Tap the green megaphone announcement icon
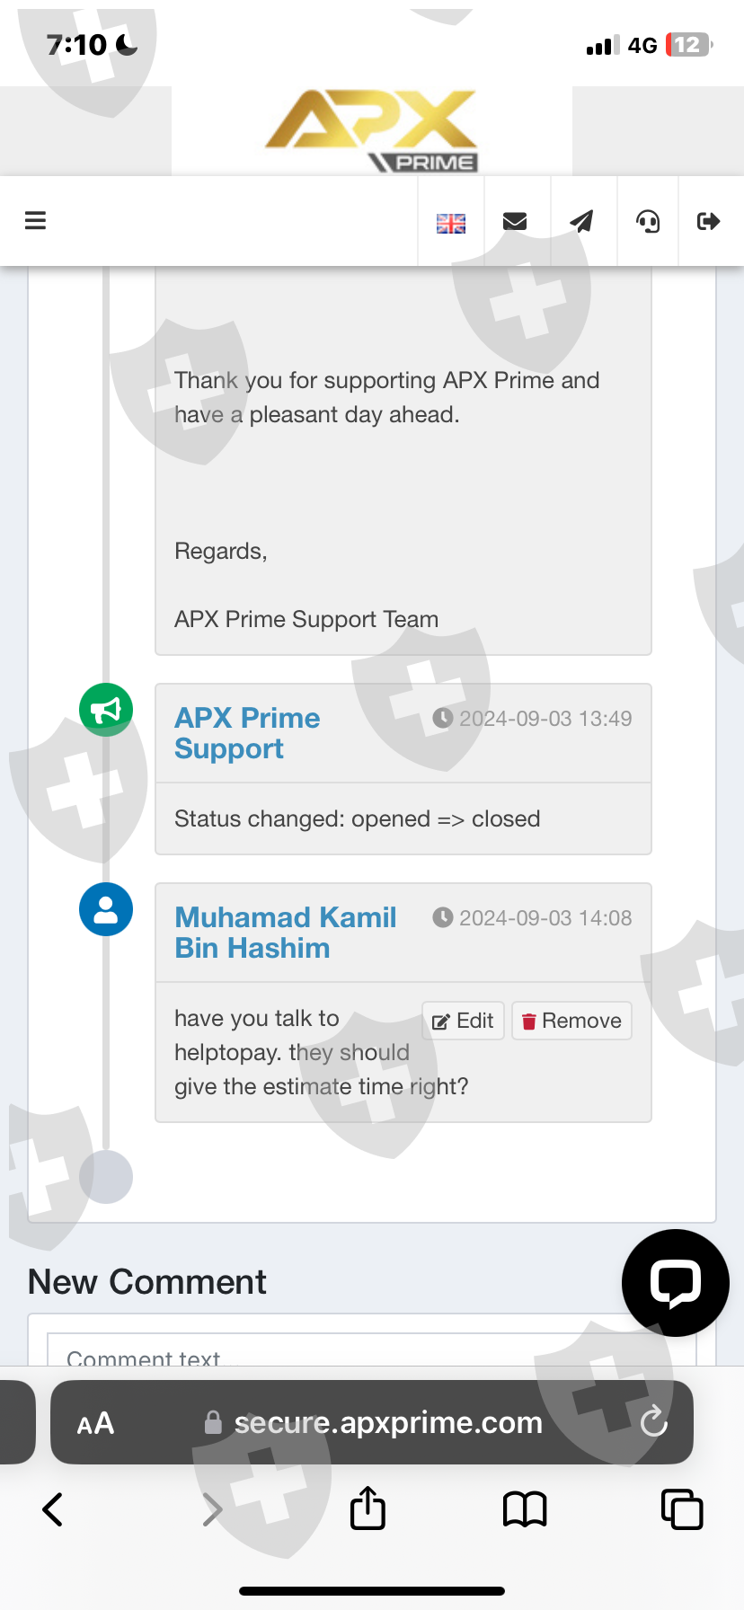This screenshot has width=744, height=1610. [x=106, y=710]
